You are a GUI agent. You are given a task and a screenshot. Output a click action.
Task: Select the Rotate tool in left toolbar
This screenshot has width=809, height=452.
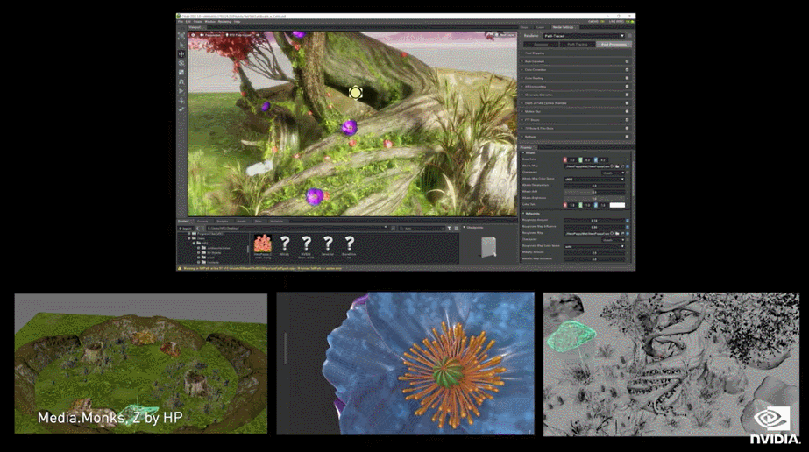[x=181, y=63]
